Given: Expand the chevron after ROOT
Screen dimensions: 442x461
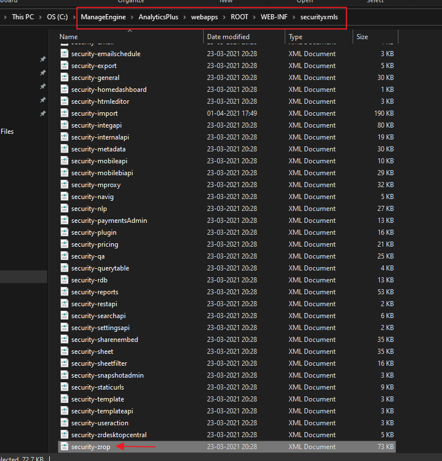Looking at the screenshot, I should [x=255, y=17].
